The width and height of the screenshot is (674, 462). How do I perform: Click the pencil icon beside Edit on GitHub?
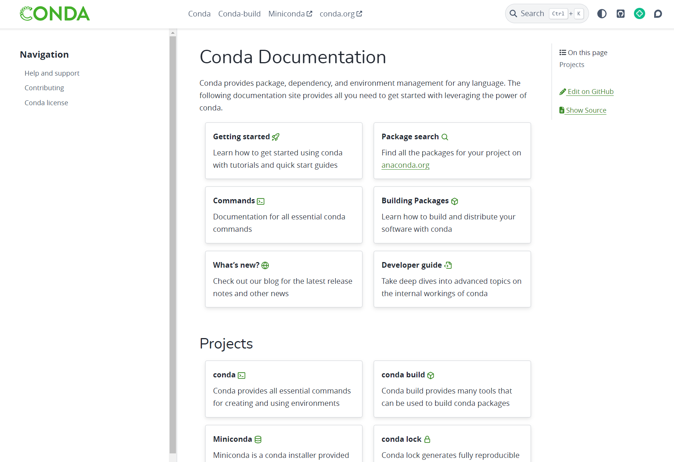tap(562, 92)
